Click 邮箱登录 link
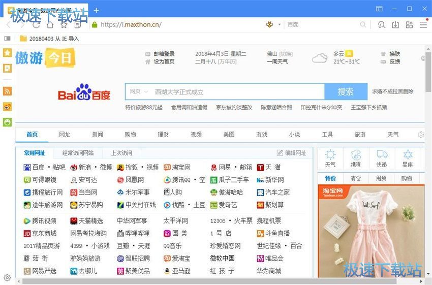 [164, 54]
